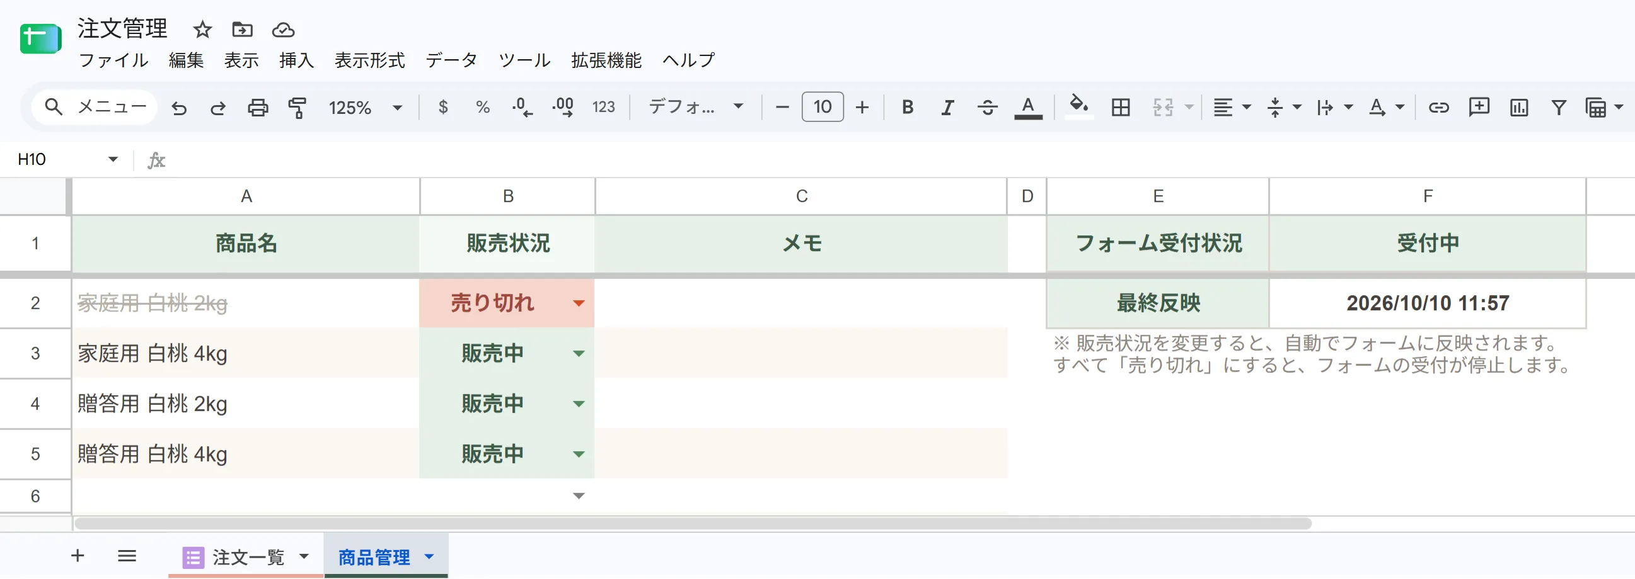Screen dimensions: 1635x579
Task: Open text color picker
Action: (1028, 107)
